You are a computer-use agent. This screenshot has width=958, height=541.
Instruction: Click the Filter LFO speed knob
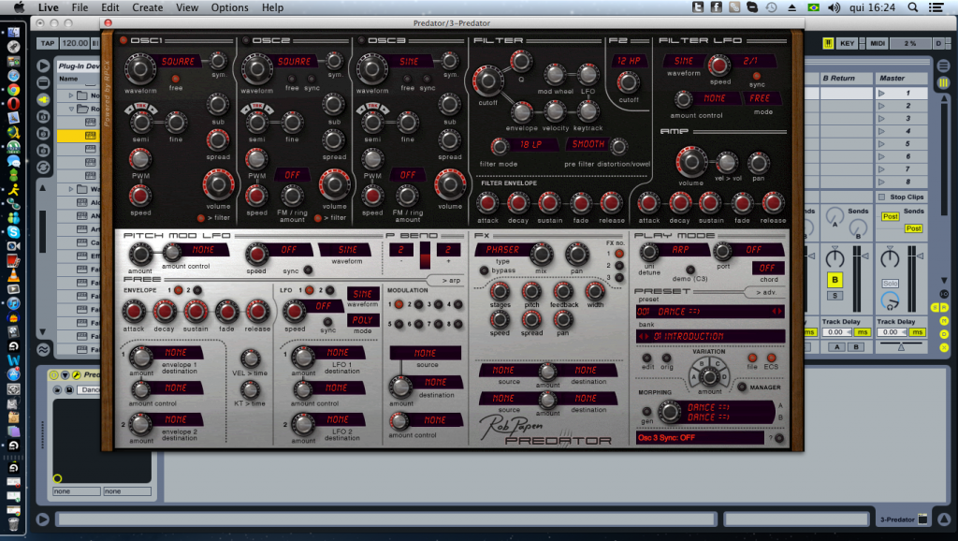pos(719,65)
